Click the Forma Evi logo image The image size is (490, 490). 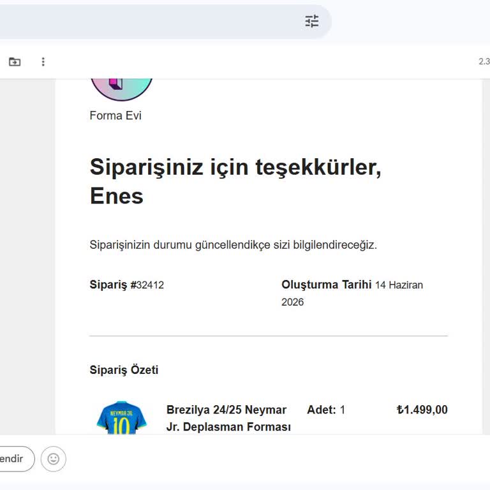[x=121, y=89]
